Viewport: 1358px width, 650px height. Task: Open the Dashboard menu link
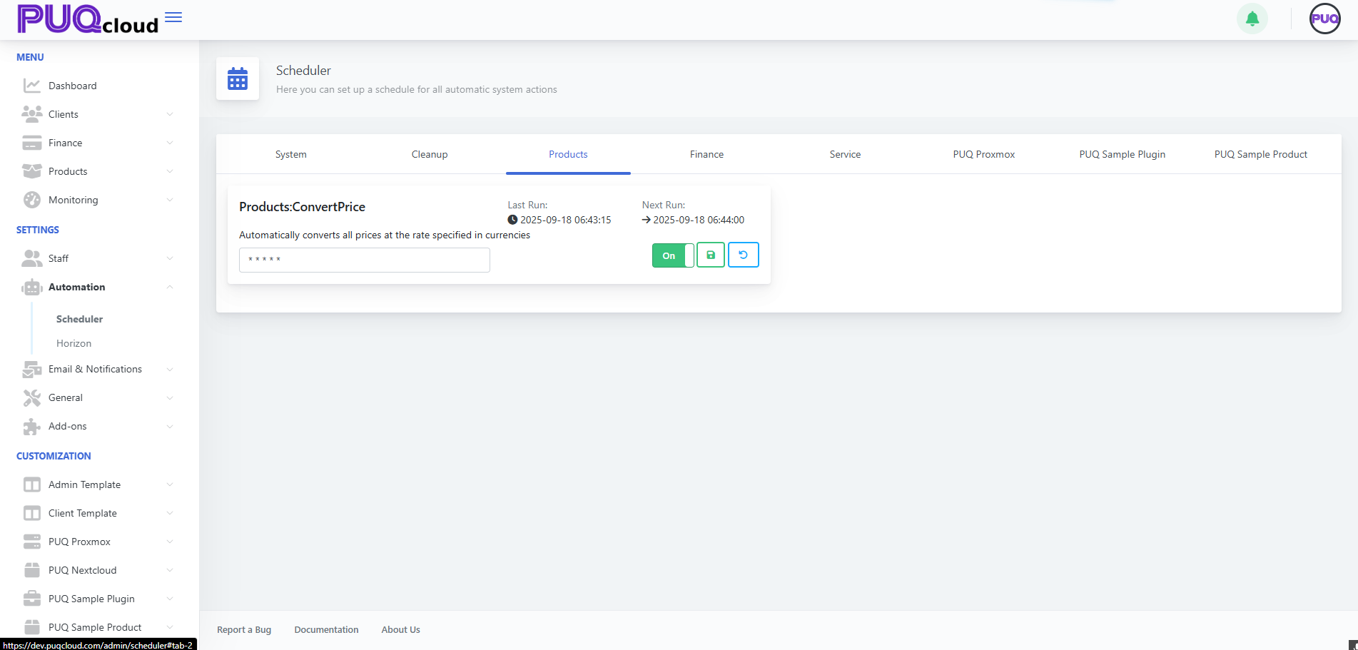point(72,86)
